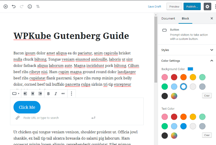Image resolution: width=216 pixels, height=145 pixels.
Task: Pick vivid blue text color
Action: [184, 126]
